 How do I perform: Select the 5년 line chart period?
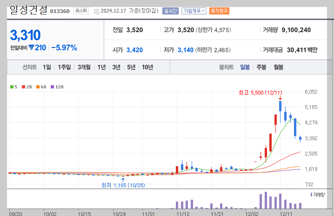tap(131, 67)
